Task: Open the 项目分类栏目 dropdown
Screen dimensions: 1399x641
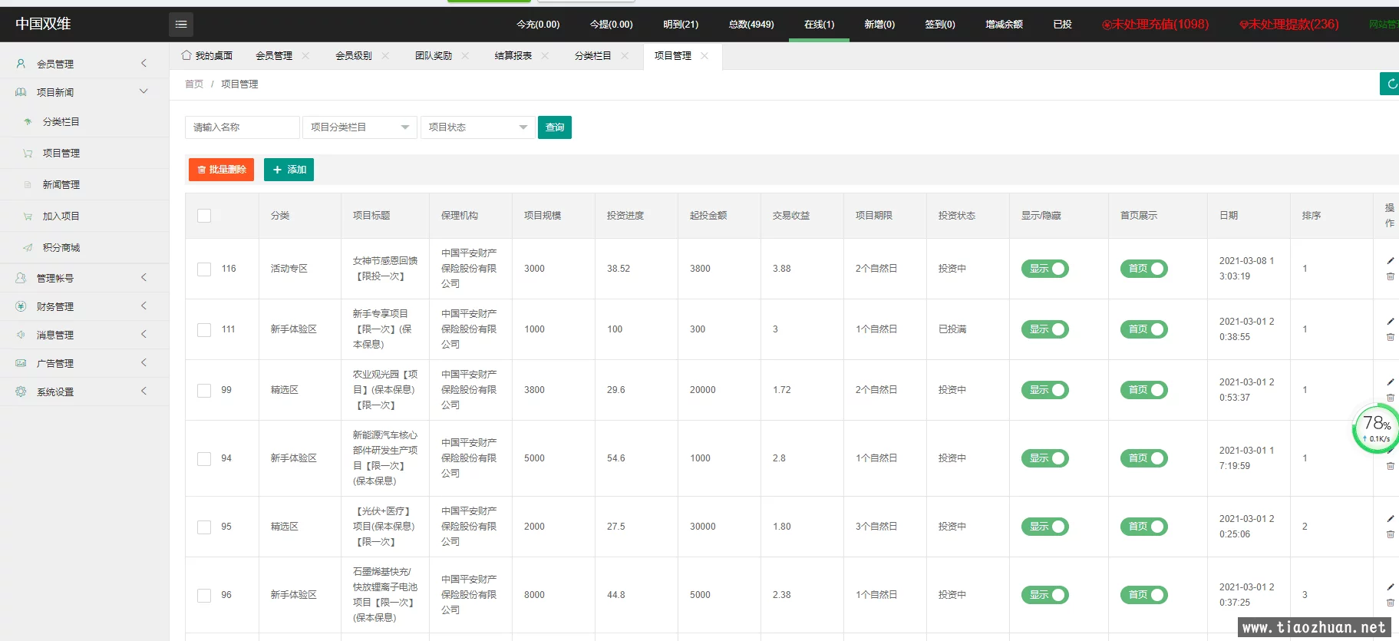Action: [359, 127]
